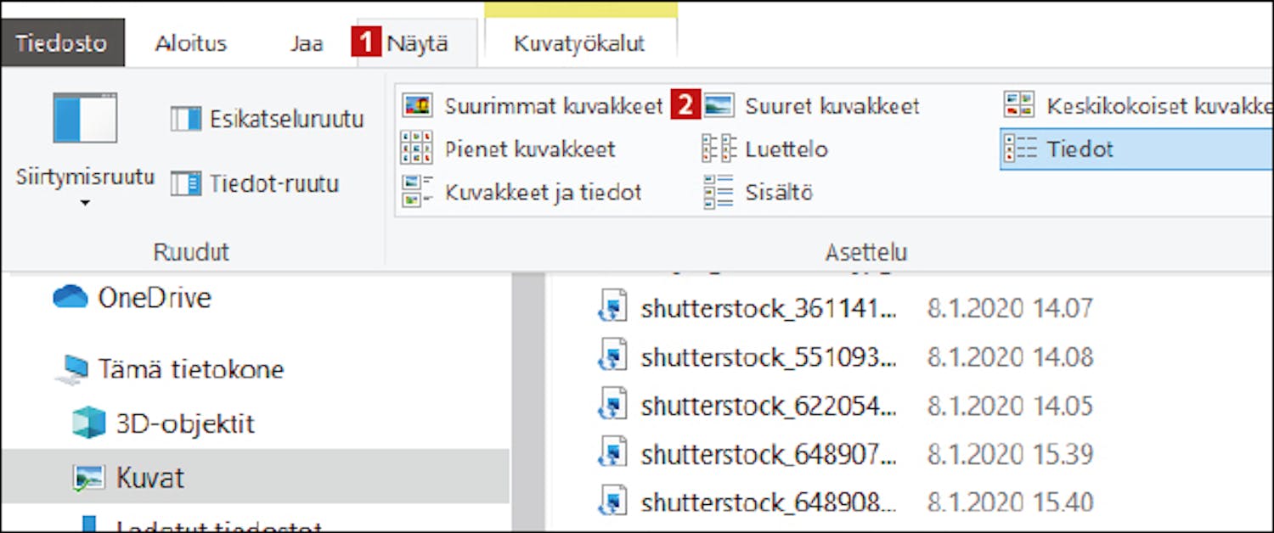1274x533 pixels.
Task: Select file shutterstock_361141...
Action: point(769,308)
